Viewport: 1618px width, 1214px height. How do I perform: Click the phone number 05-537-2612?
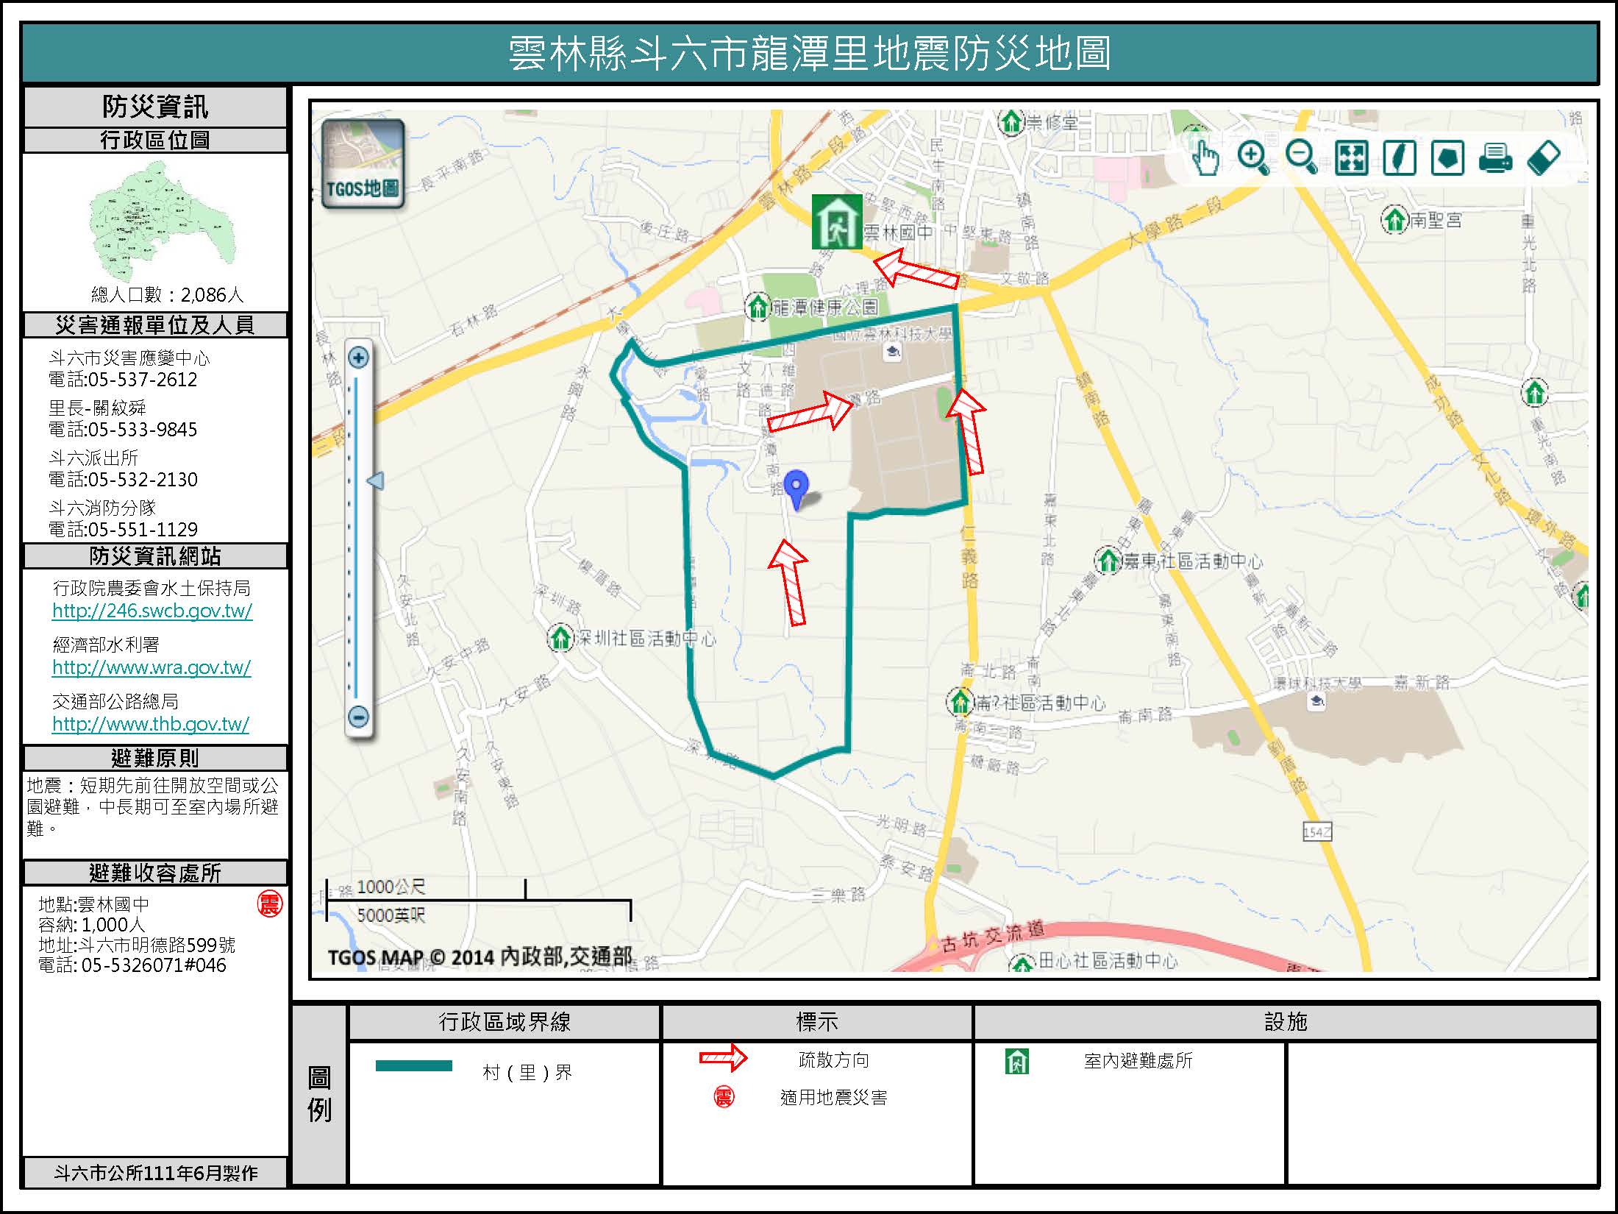pyautogui.click(x=143, y=380)
